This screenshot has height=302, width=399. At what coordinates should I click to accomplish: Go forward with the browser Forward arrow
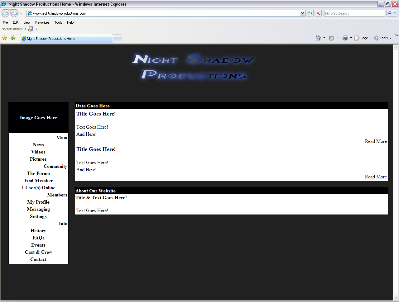click(x=14, y=13)
